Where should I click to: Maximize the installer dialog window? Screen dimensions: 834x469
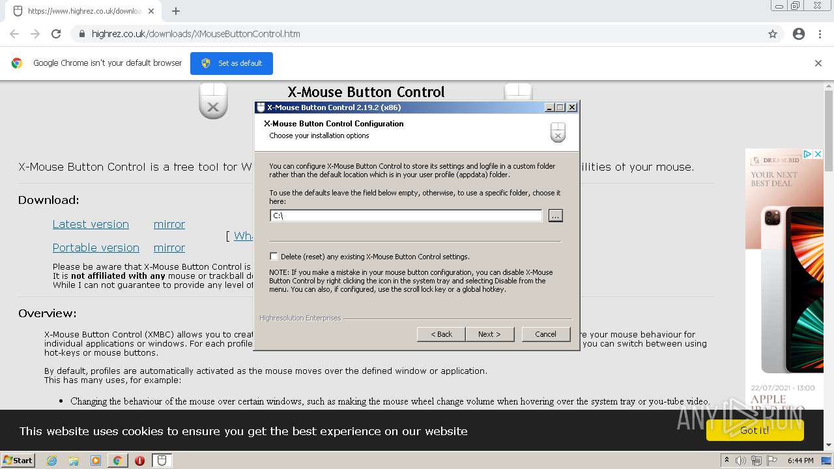(560, 107)
